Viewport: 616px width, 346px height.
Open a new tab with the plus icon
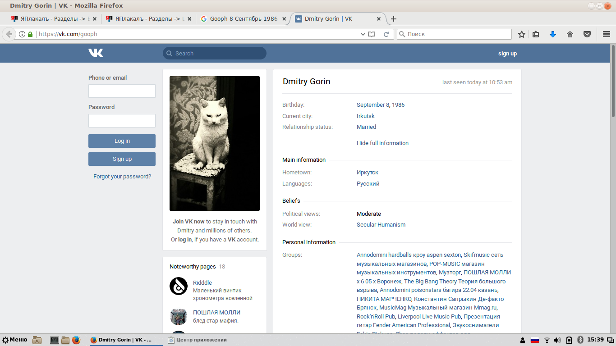pos(394,19)
